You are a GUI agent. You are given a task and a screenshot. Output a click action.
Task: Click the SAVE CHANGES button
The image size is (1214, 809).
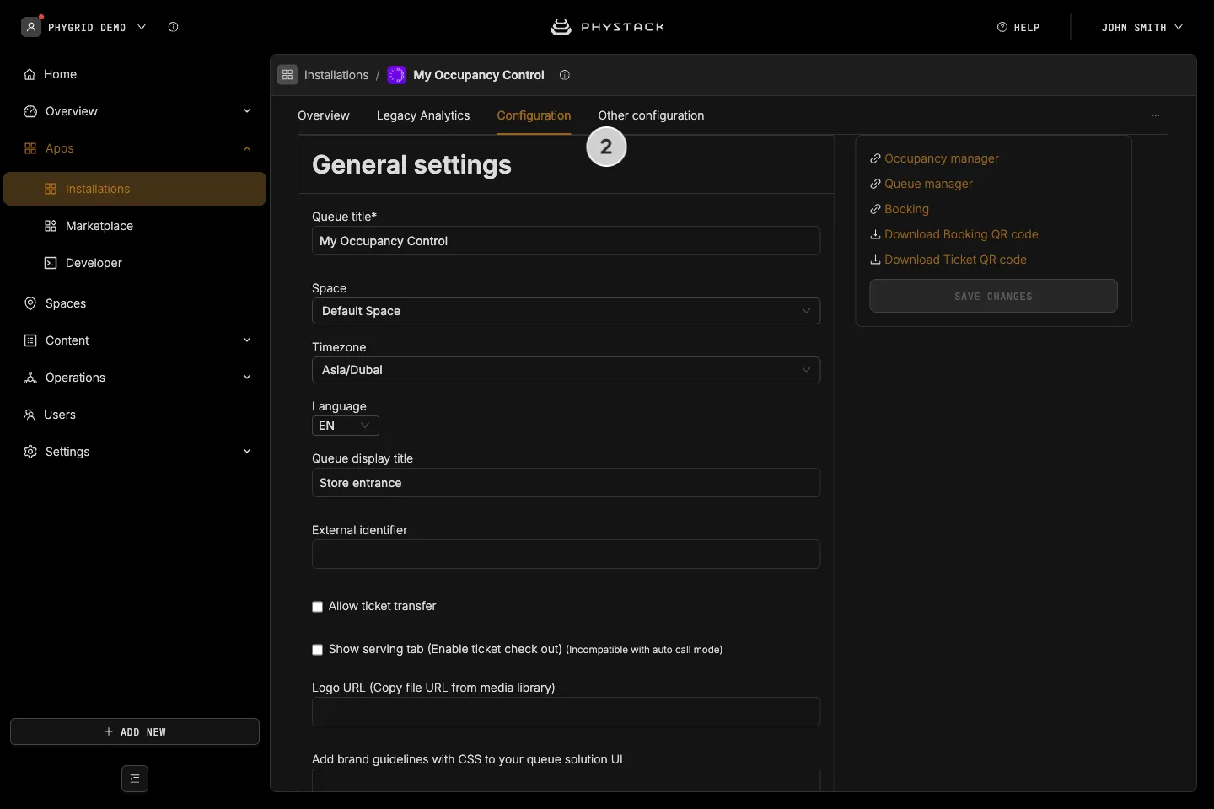(993, 296)
